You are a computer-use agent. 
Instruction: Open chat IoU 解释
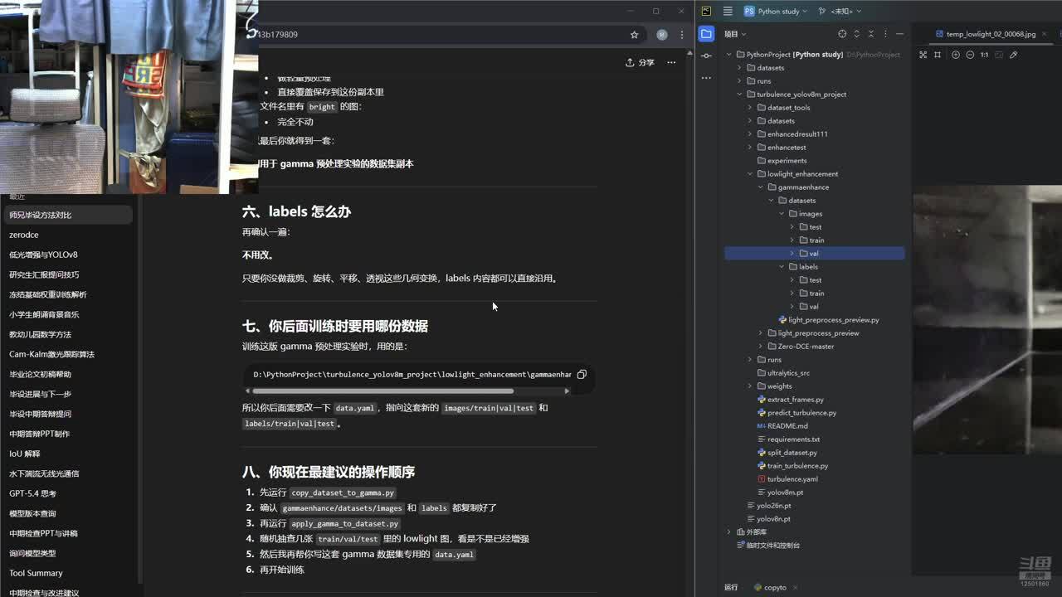[x=69, y=454]
